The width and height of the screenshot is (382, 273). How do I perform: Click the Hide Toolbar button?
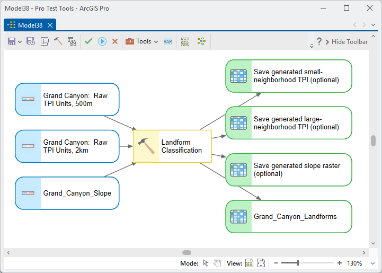pos(347,42)
